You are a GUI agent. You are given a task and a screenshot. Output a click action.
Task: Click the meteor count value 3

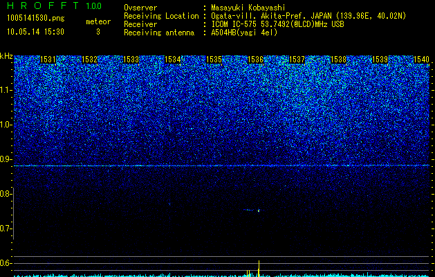(x=98, y=32)
